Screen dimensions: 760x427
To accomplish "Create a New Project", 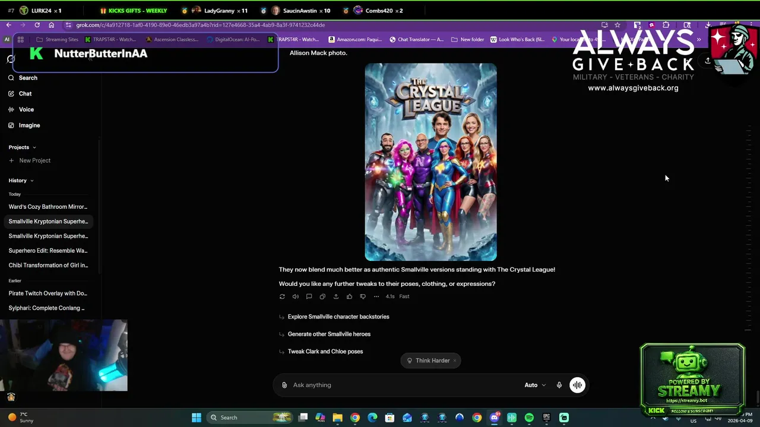I will tap(30, 161).
